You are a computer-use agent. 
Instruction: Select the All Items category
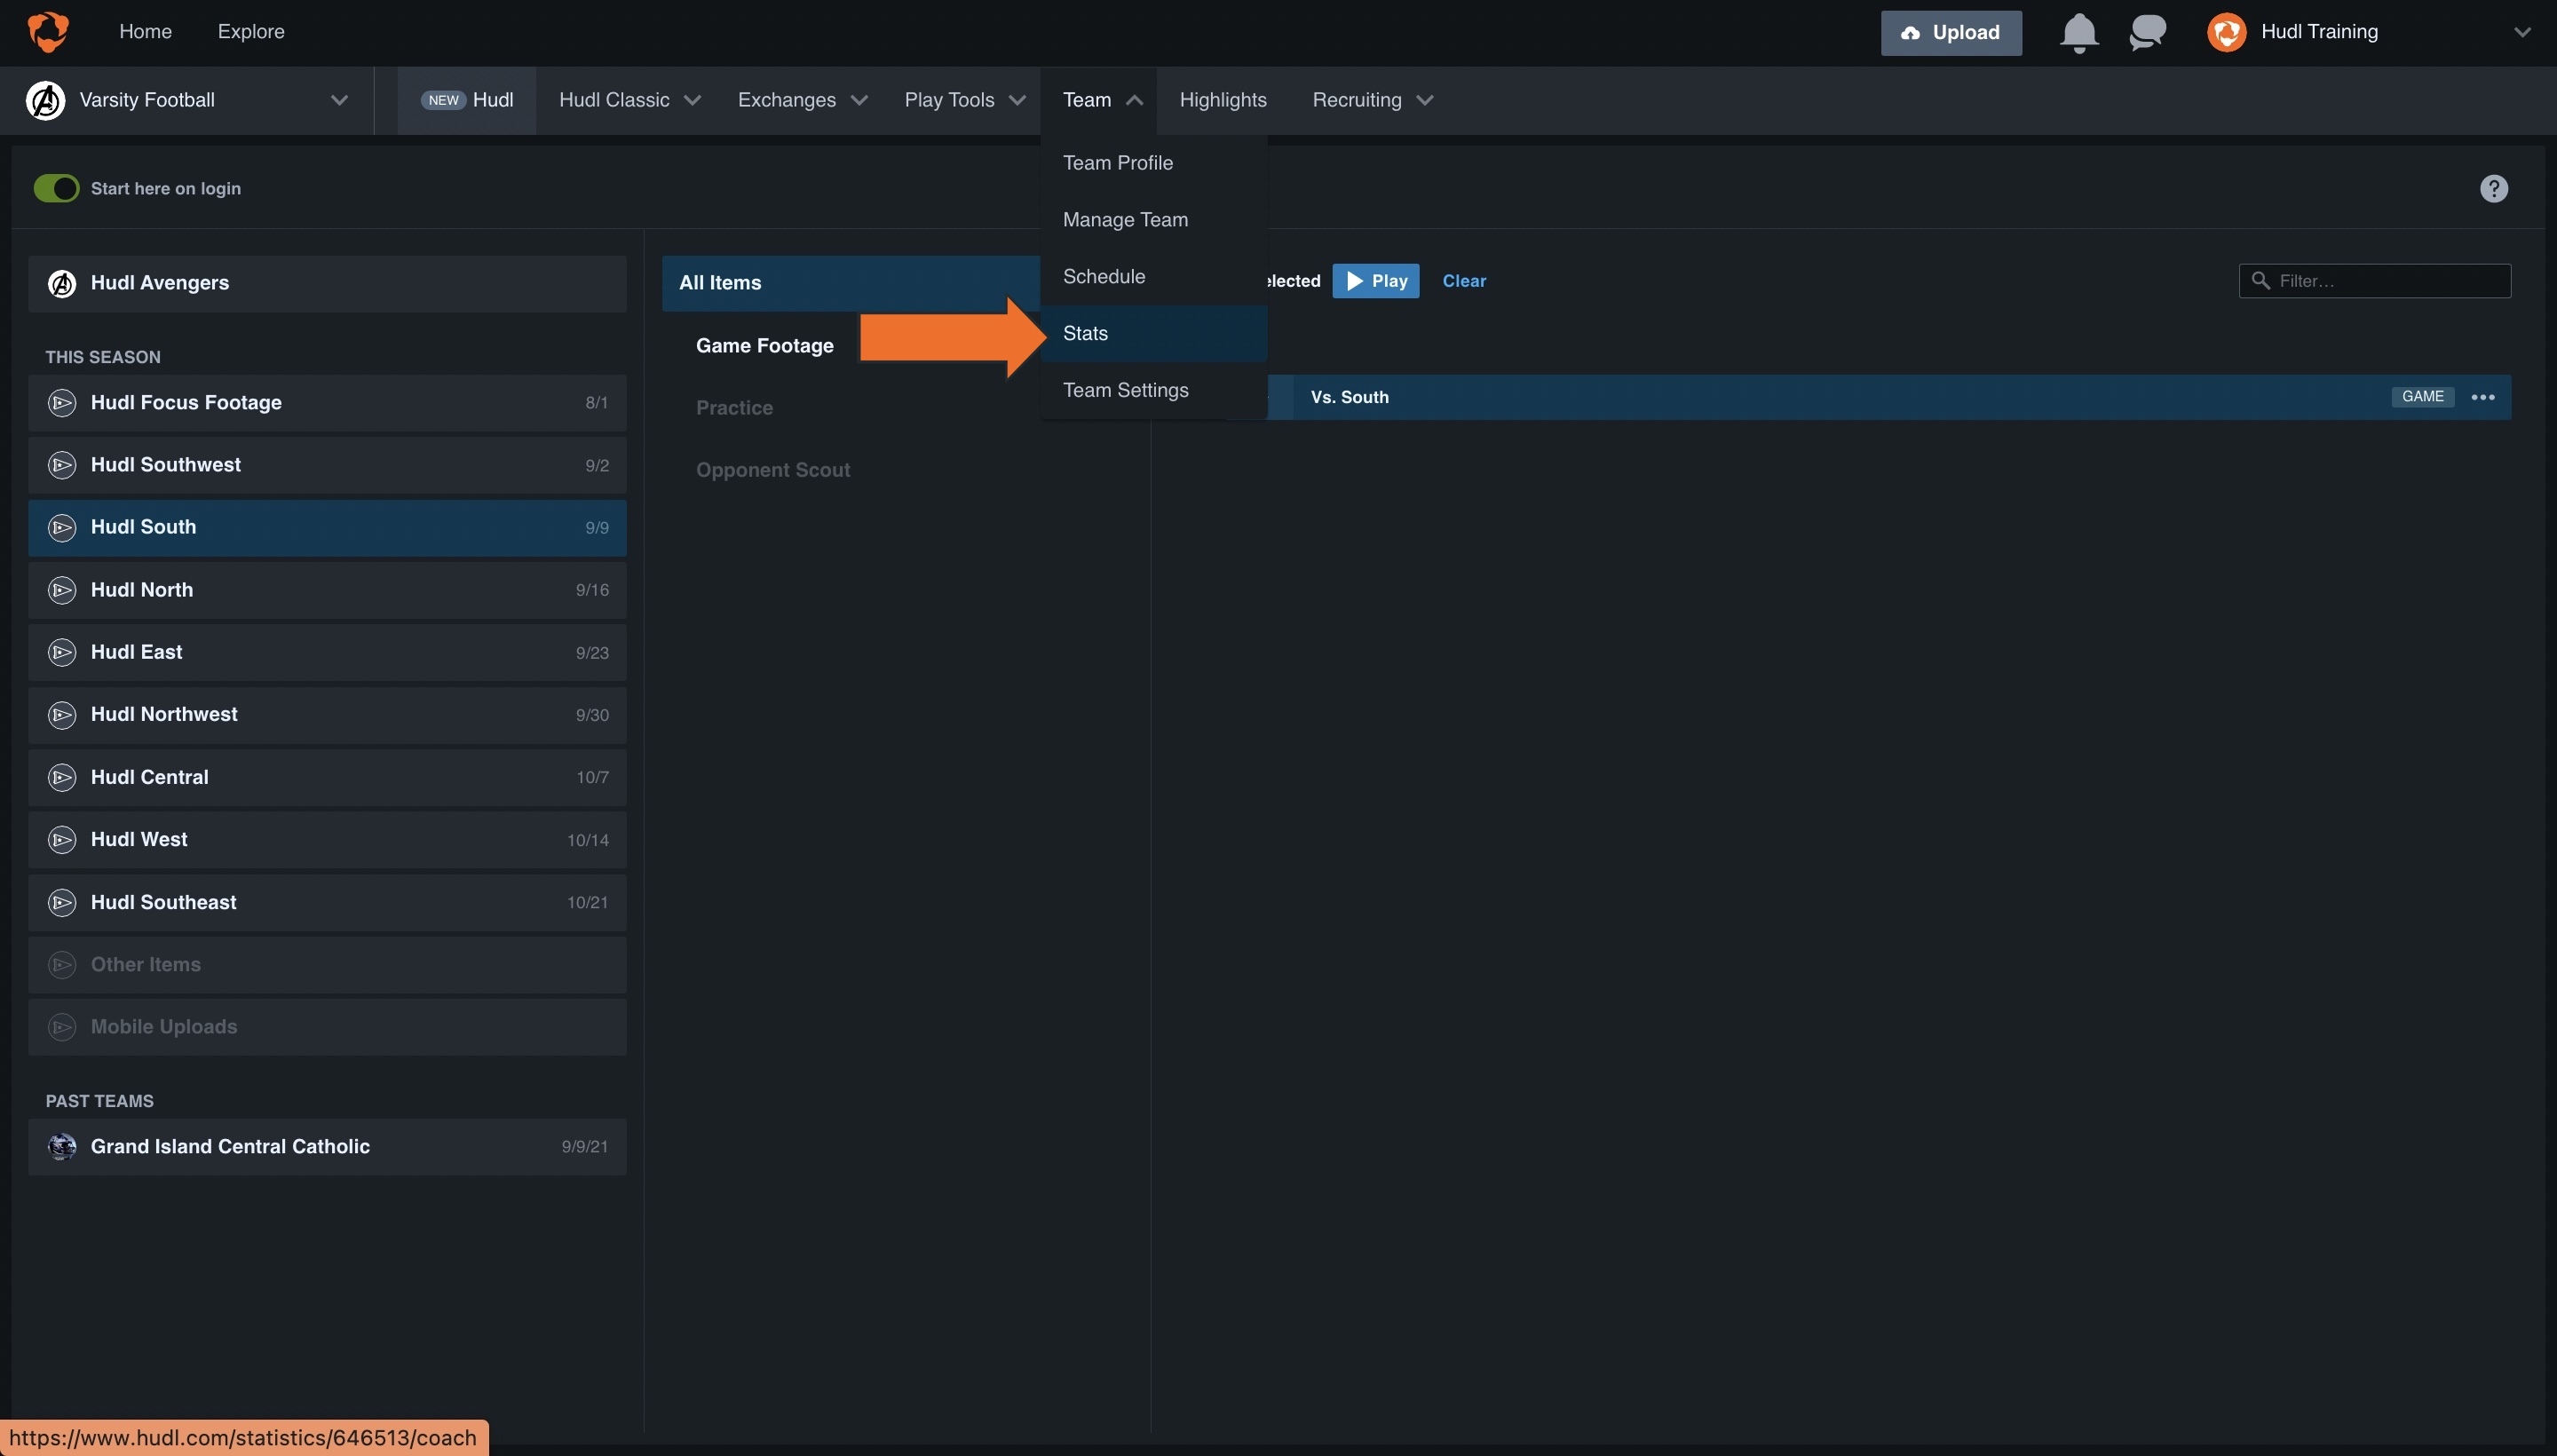point(851,284)
